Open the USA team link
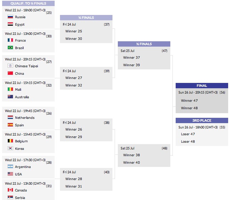The height and width of the screenshot is (200, 231). tap(19, 174)
